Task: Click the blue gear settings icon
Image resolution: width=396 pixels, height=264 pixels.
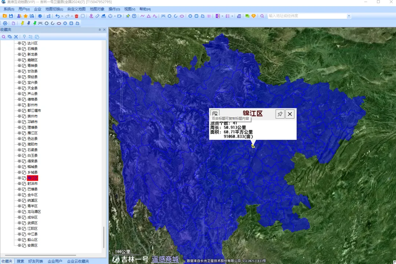Action: coord(5,23)
